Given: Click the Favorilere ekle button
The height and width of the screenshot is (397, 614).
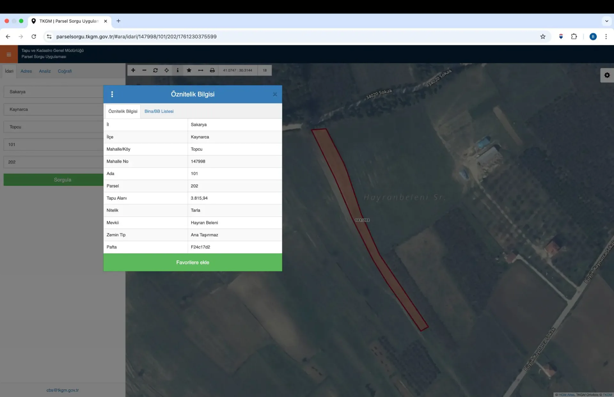Looking at the screenshot, I should point(193,262).
